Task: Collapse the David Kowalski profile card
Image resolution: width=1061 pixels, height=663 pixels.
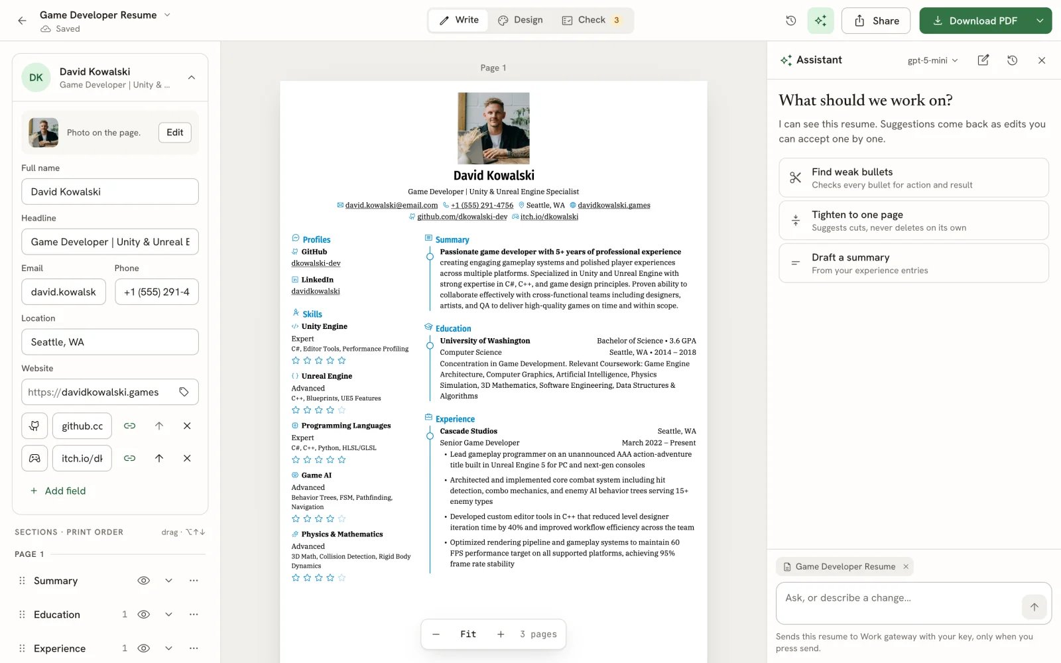Action: click(x=191, y=78)
